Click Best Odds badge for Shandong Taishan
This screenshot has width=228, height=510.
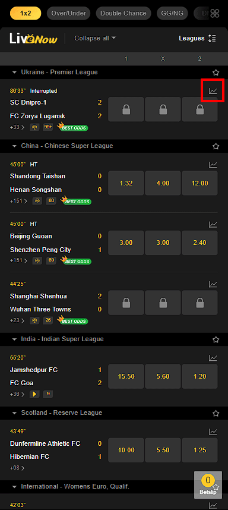point(77,201)
